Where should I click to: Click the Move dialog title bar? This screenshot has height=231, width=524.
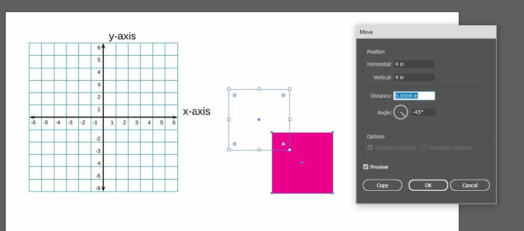pos(426,32)
